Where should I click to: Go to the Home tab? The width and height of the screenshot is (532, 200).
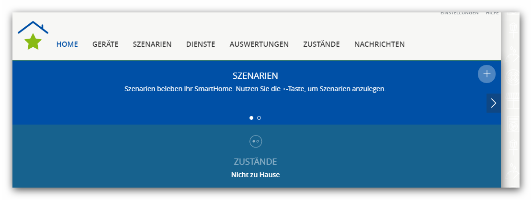[x=67, y=44]
